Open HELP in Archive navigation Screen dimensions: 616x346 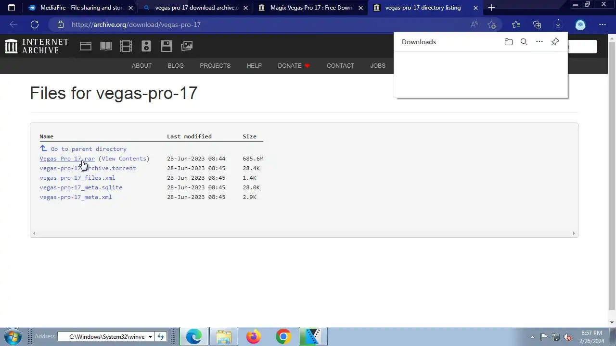[254, 66]
